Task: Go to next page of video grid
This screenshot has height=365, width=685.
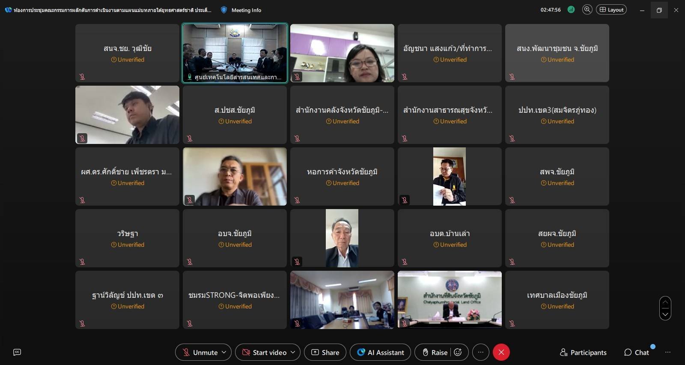Action: click(x=665, y=314)
